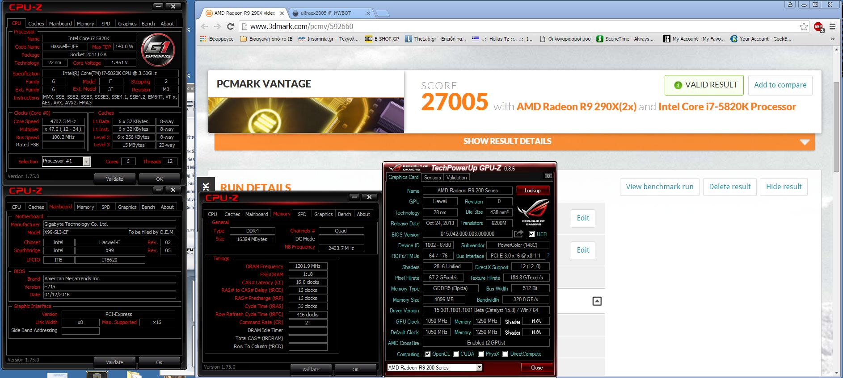Switch to Sensors tab in GPU-Z
The image size is (843, 378).
pyautogui.click(x=432, y=178)
